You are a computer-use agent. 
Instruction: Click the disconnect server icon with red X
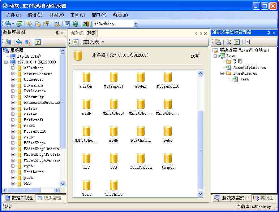(x=27, y=42)
